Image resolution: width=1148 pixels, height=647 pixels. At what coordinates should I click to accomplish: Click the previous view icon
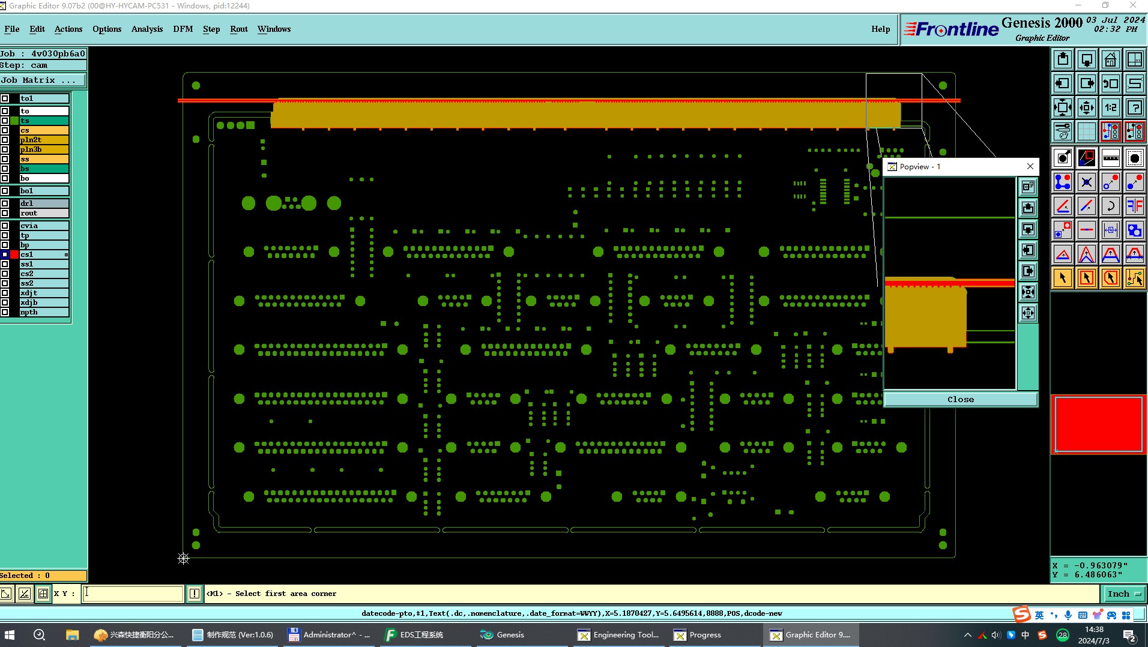[x=1111, y=83]
